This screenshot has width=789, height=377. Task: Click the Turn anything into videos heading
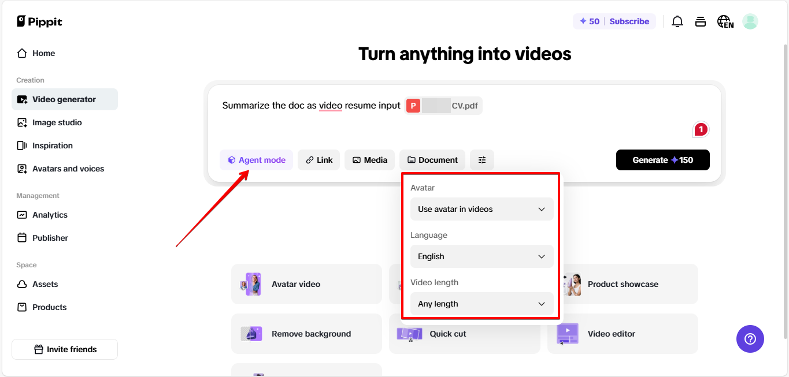[x=465, y=54]
